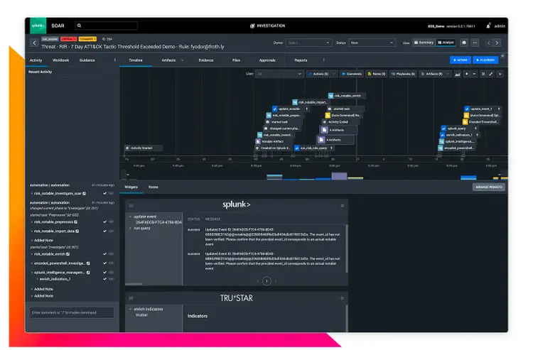
Task: Click the Activity Started timeline marker
Action: [145, 148]
